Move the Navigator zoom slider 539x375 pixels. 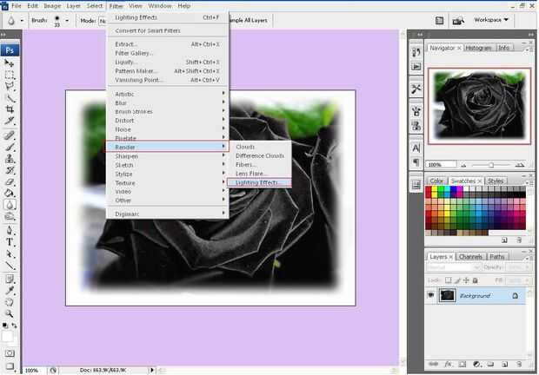(491, 165)
